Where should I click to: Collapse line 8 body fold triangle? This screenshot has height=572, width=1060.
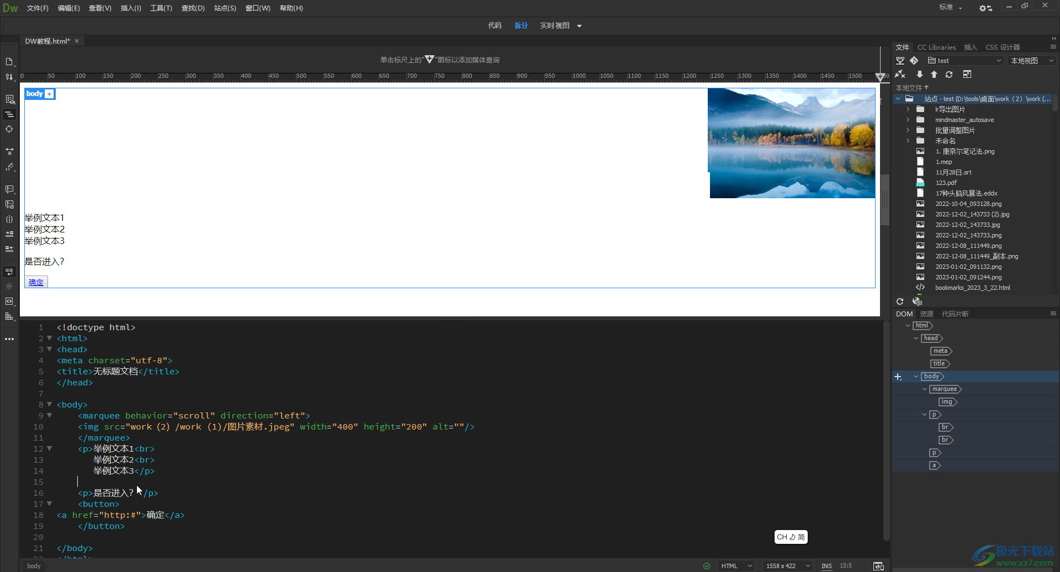tap(49, 404)
